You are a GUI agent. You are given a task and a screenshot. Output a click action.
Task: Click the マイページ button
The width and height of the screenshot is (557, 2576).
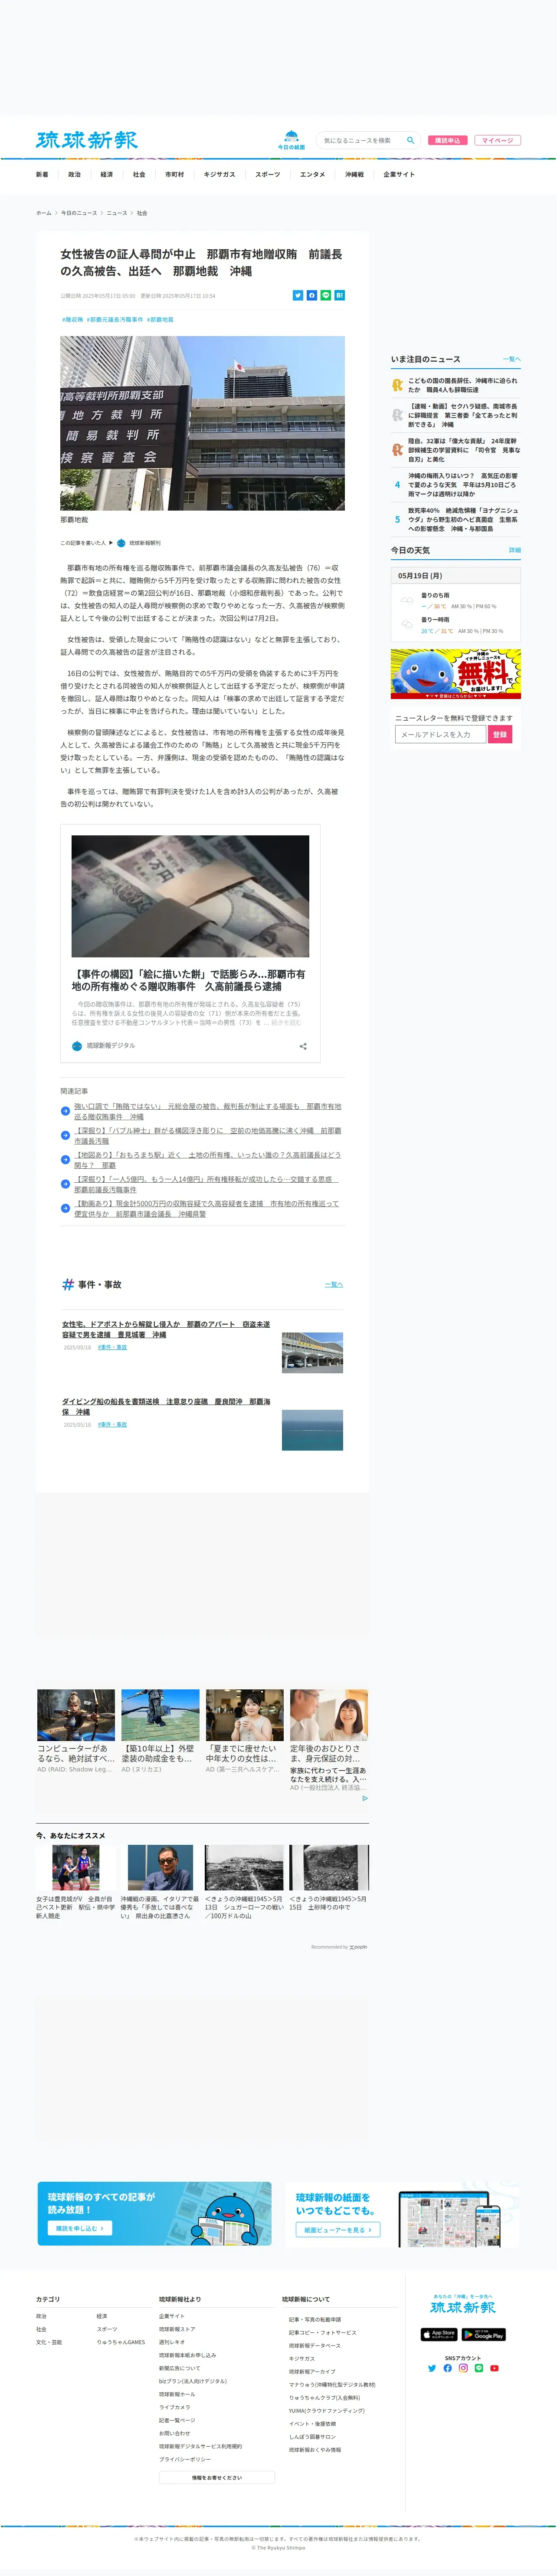(497, 140)
